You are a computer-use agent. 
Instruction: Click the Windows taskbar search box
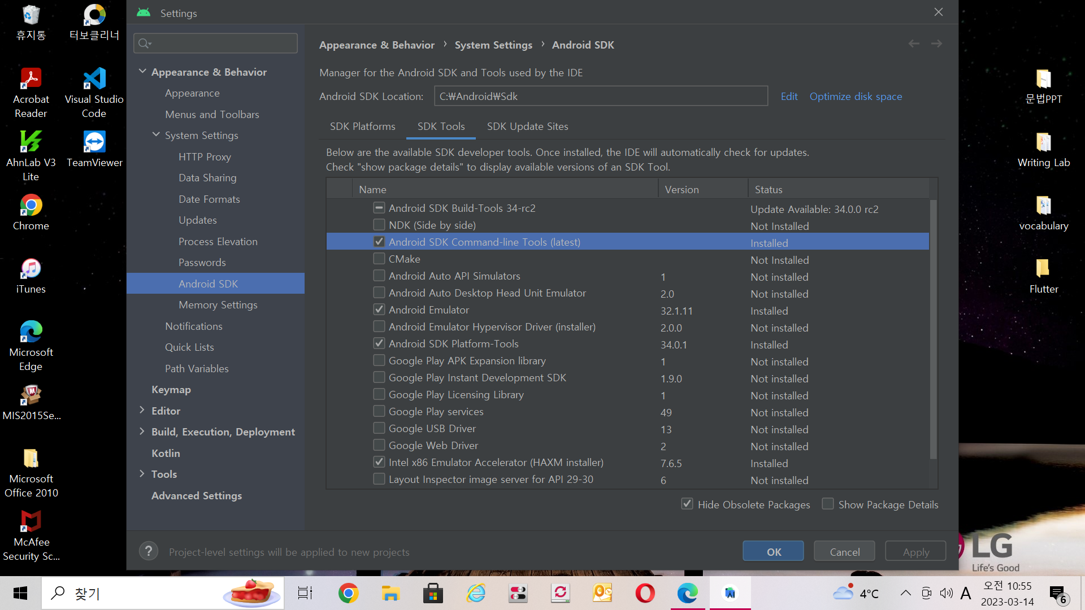coord(163,593)
